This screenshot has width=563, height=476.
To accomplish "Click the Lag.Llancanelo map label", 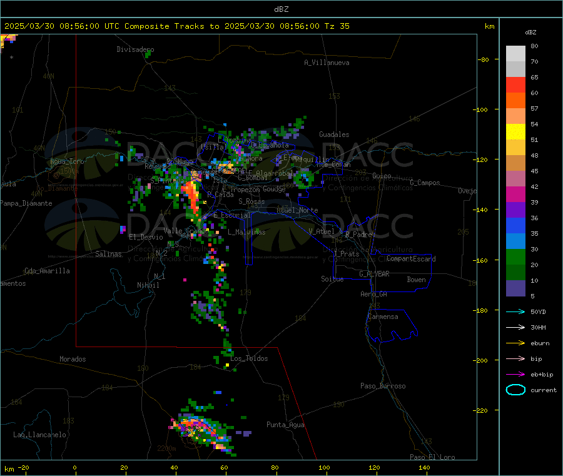I will [40, 435].
